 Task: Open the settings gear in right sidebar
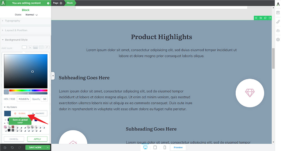pos(278,39)
